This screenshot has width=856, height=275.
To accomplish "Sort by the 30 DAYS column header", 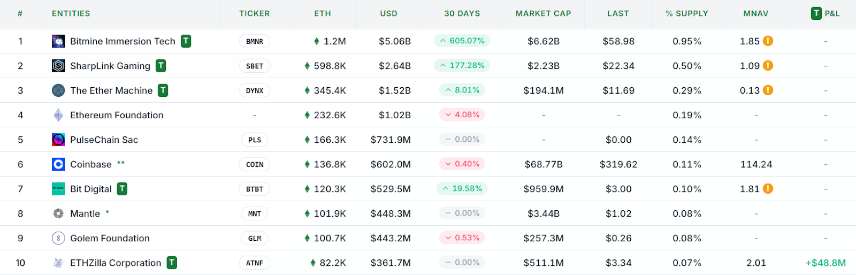I will pos(462,13).
